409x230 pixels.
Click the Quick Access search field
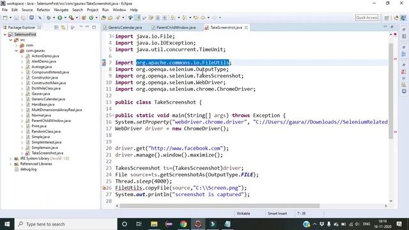[x=367, y=17]
